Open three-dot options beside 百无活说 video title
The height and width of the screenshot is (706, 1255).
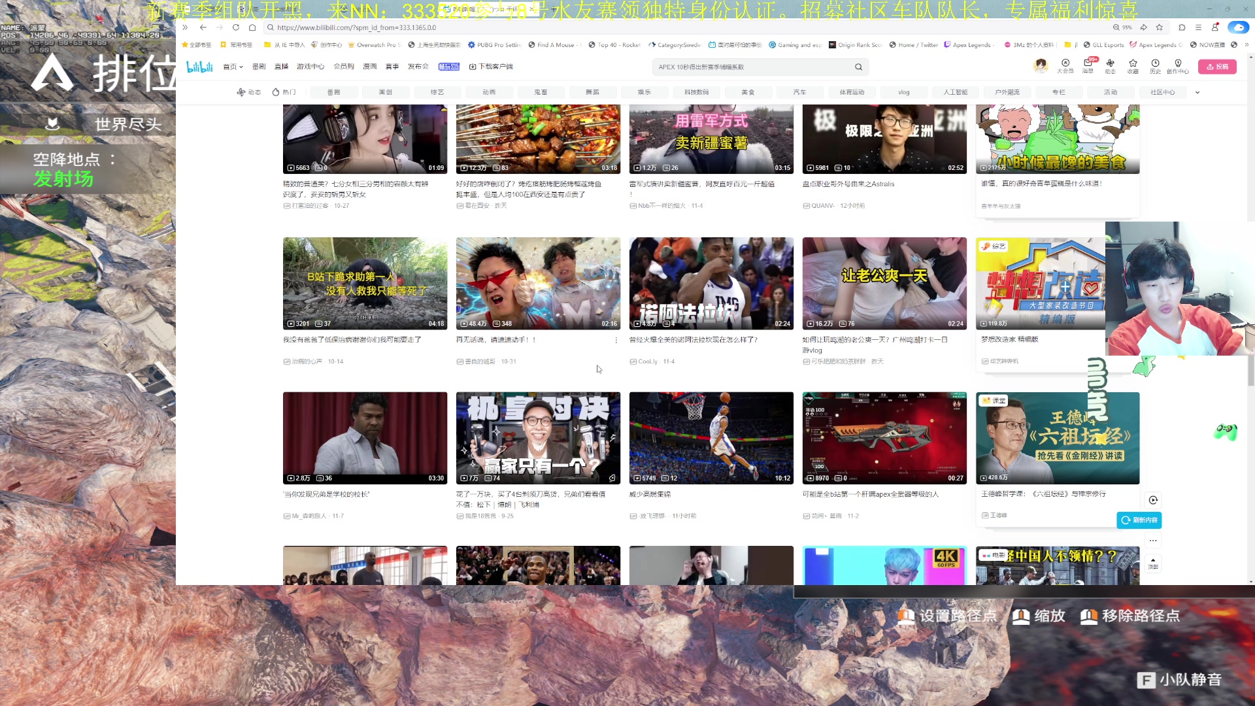point(616,340)
